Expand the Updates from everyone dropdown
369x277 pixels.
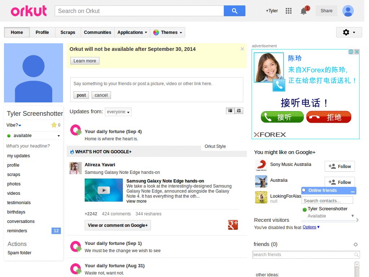click(x=118, y=112)
